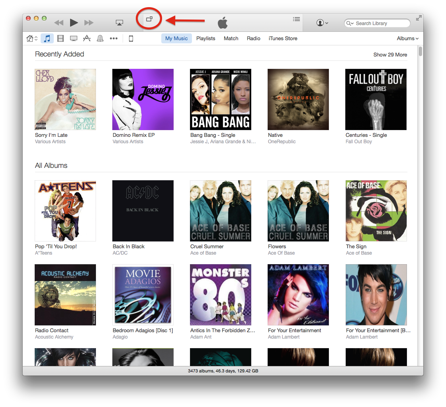Click the Adagio artist name
This screenshot has width=446, height=407.
[x=120, y=337]
